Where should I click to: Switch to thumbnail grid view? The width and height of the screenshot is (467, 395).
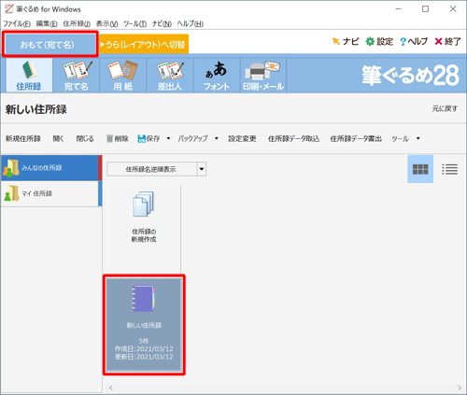[x=420, y=169]
